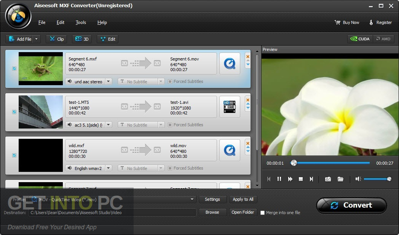Expand 'ac3 5.1(side)' audio track dropdown
Image resolution: width=399 pixels, height=235 pixels.
click(109, 125)
